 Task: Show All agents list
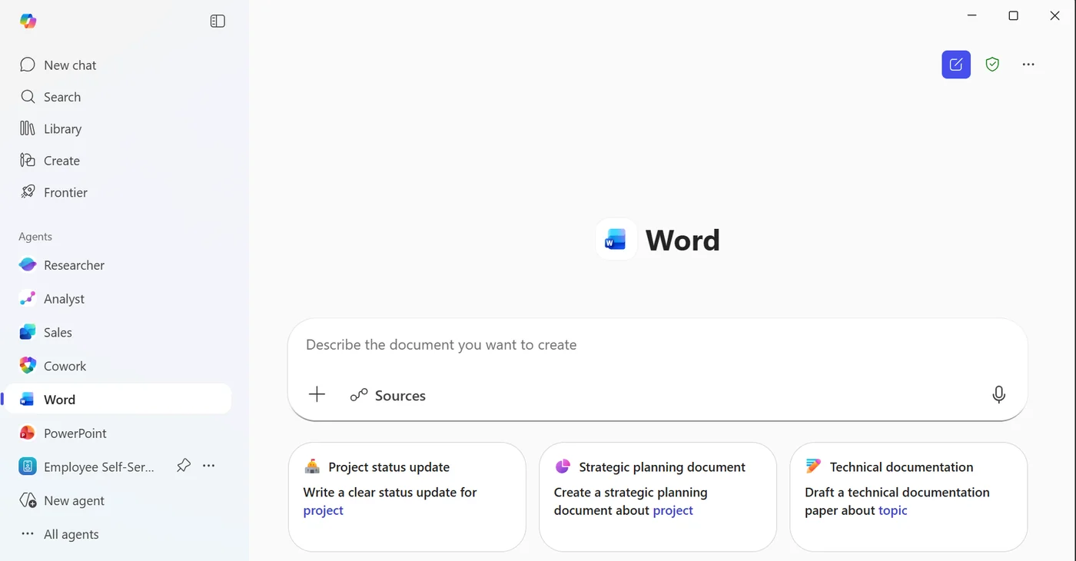tap(117, 534)
